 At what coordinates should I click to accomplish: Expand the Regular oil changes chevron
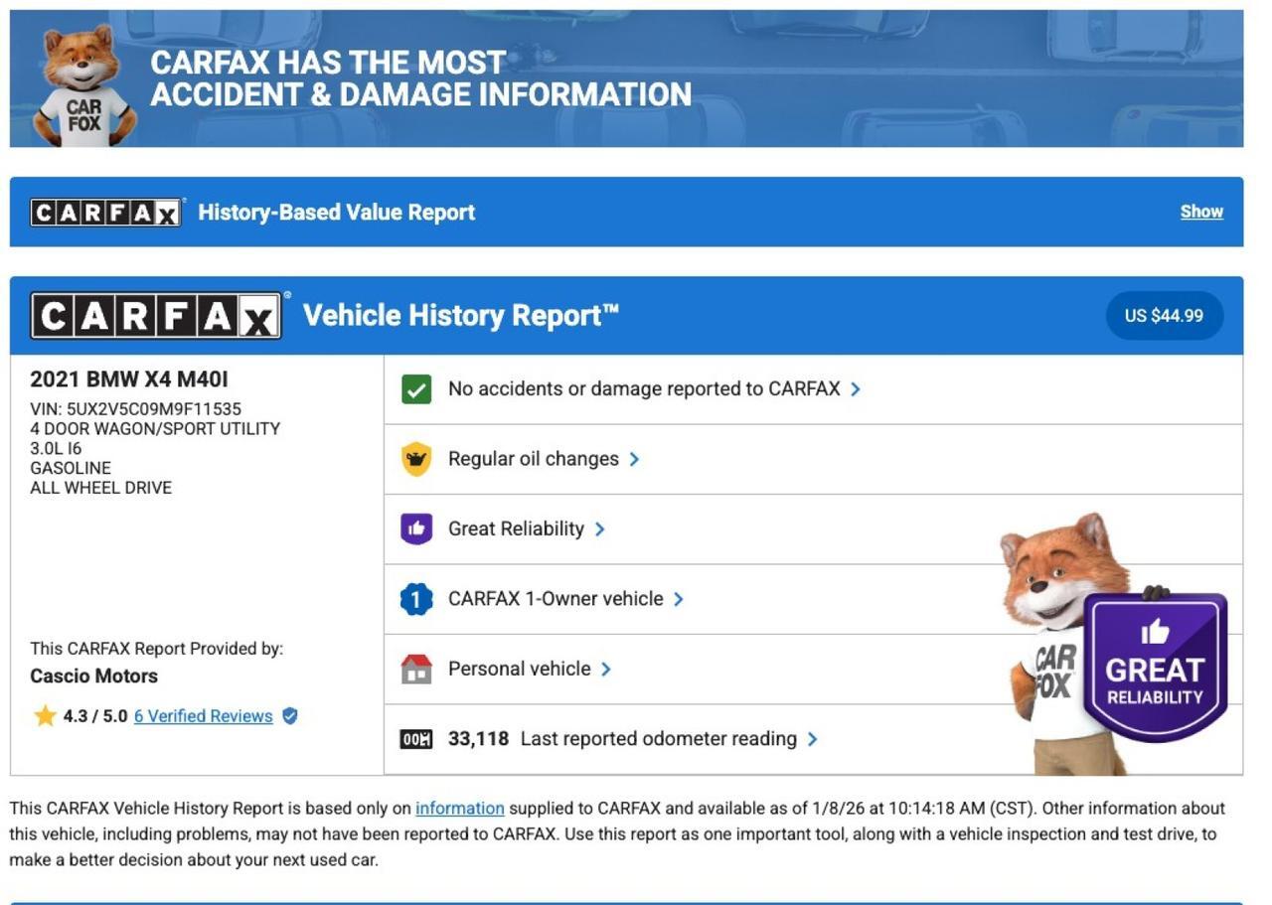[634, 459]
